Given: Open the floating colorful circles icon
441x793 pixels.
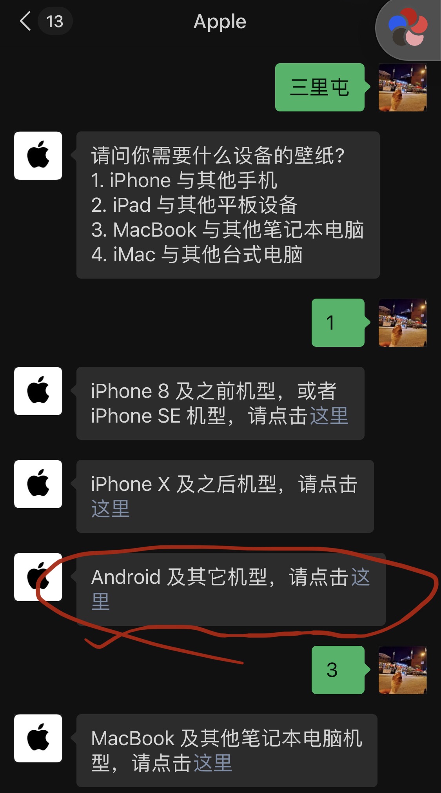Looking at the screenshot, I should (408, 27).
